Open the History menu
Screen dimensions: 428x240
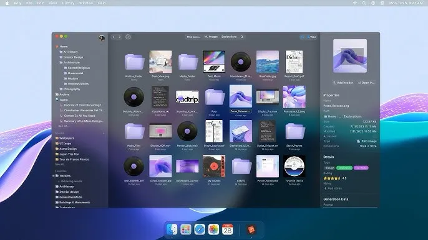pyautogui.click(x=68, y=3)
